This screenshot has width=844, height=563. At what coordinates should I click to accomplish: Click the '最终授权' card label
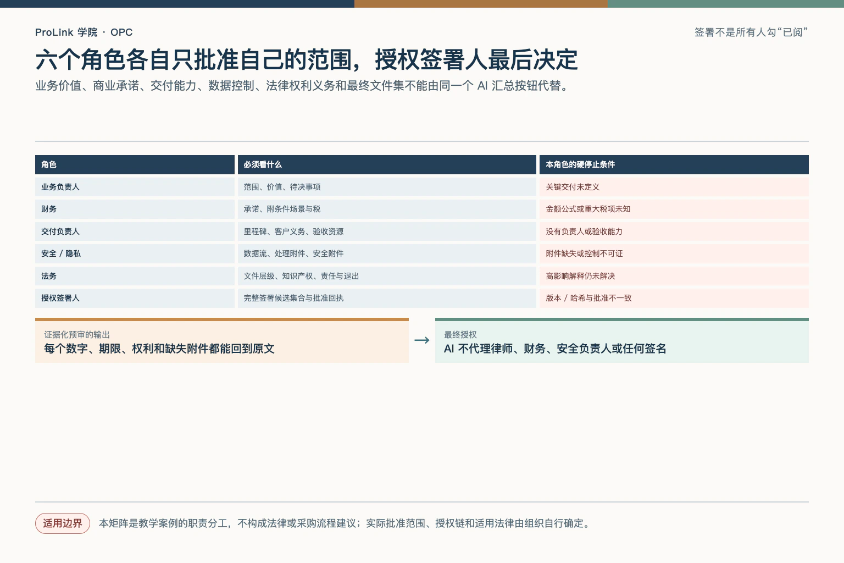click(x=460, y=335)
